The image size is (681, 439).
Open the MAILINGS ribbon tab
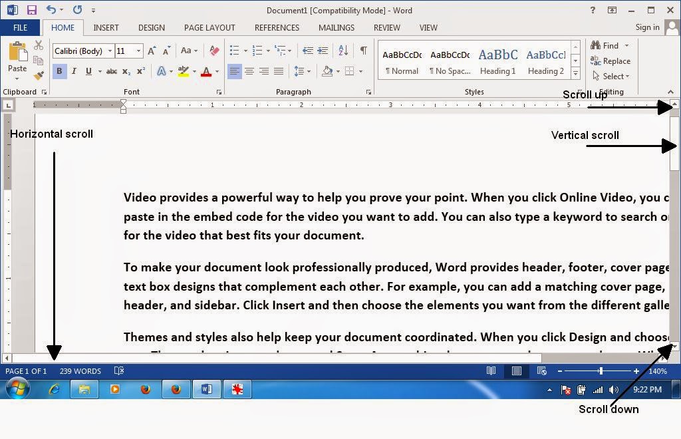coord(336,27)
